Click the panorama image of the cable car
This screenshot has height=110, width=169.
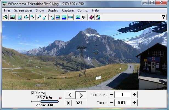tap(84, 55)
